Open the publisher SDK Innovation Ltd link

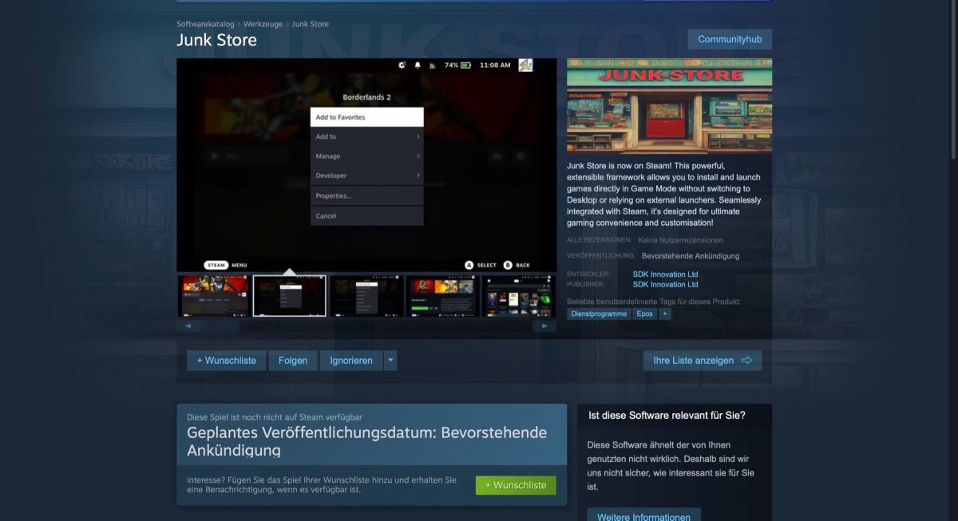[x=665, y=284]
